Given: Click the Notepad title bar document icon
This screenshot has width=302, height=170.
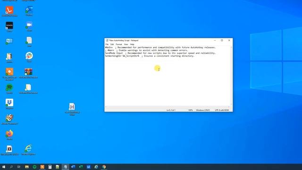Looking at the screenshot, I should click(x=107, y=40).
